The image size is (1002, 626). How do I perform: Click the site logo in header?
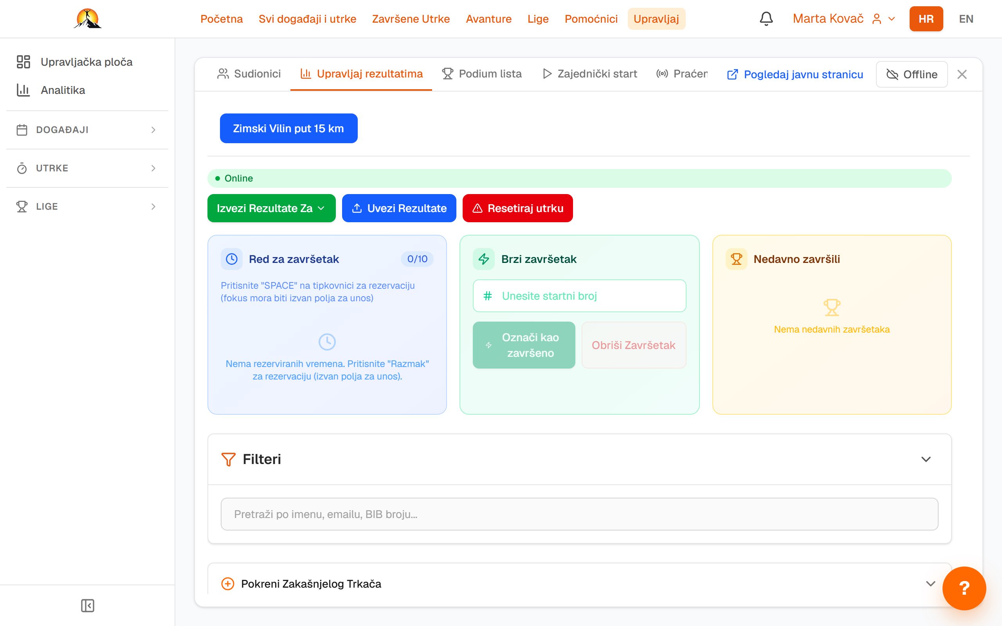pyautogui.click(x=87, y=19)
